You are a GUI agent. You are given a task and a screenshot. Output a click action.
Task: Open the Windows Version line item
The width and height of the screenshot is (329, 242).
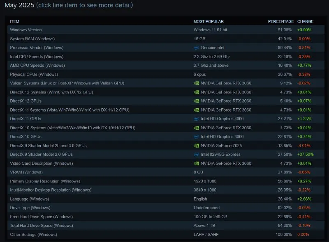166,30
